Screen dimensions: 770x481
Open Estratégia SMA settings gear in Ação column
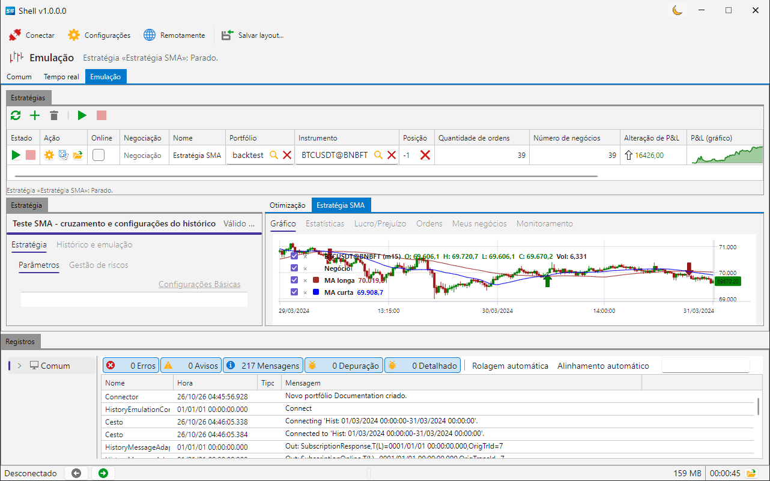[49, 155]
